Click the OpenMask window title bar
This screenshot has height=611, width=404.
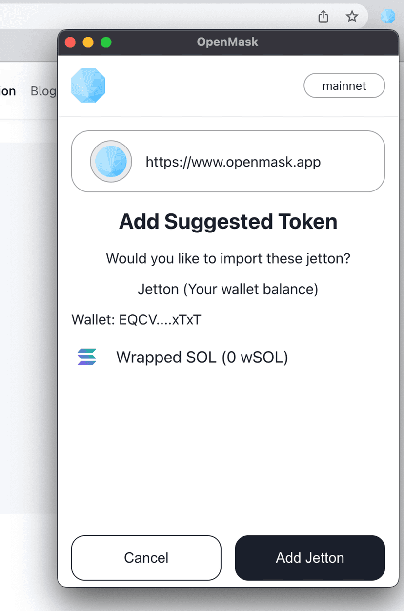pos(227,42)
